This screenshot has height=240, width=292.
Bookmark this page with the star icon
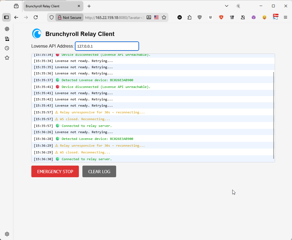click(x=164, y=17)
